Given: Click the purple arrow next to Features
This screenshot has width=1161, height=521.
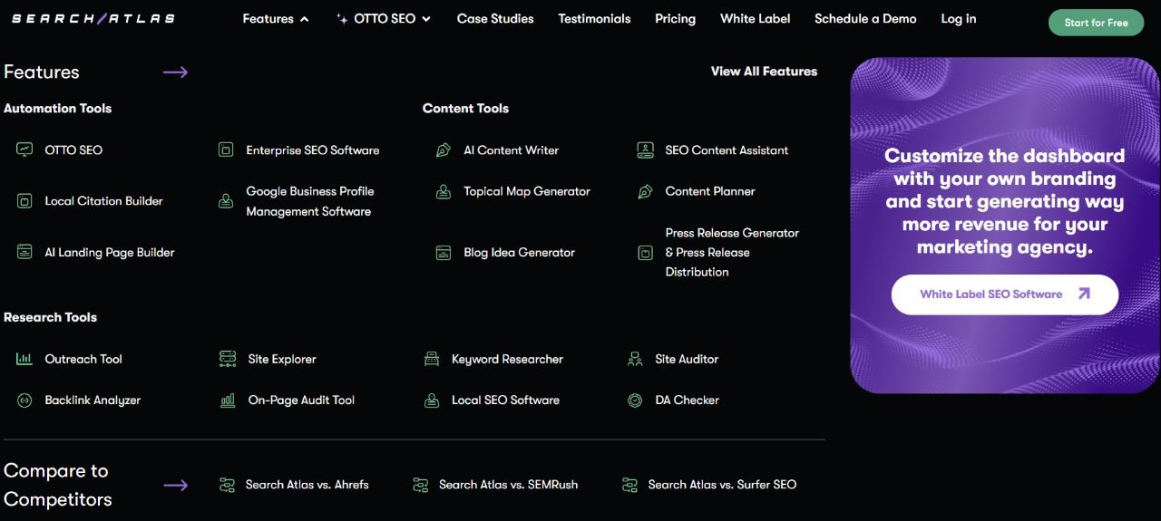Looking at the screenshot, I should coord(175,72).
